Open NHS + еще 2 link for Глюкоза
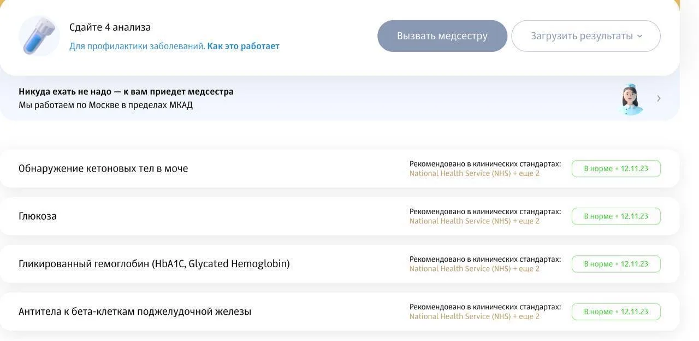The width and height of the screenshot is (699, 341). pos(475,221)
